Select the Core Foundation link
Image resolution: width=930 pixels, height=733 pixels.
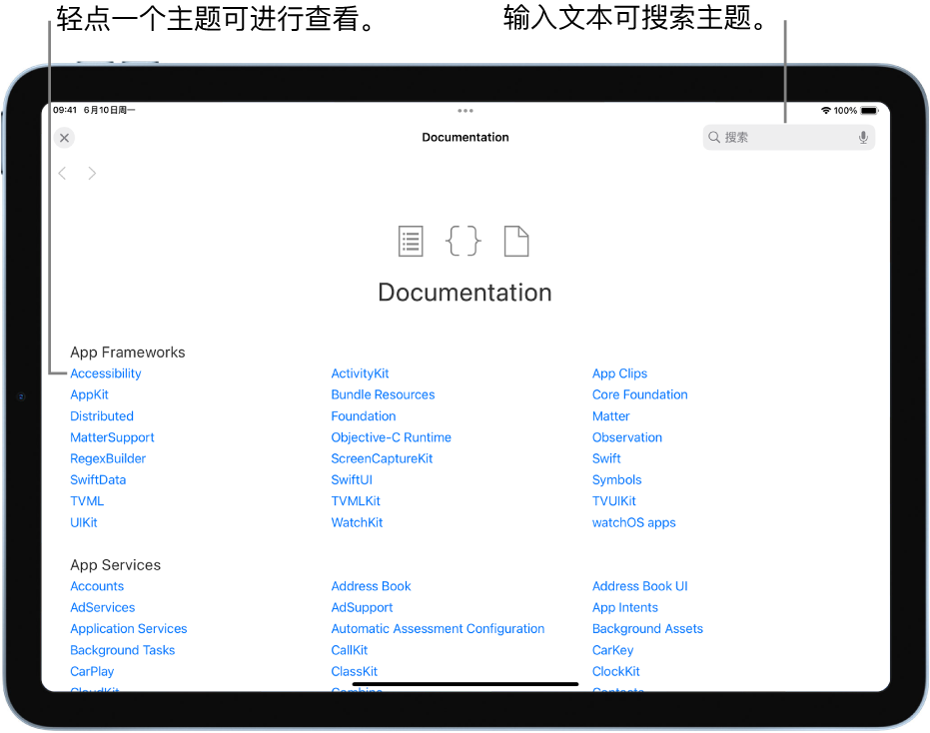pyautogui.click(x=640, y=395)
